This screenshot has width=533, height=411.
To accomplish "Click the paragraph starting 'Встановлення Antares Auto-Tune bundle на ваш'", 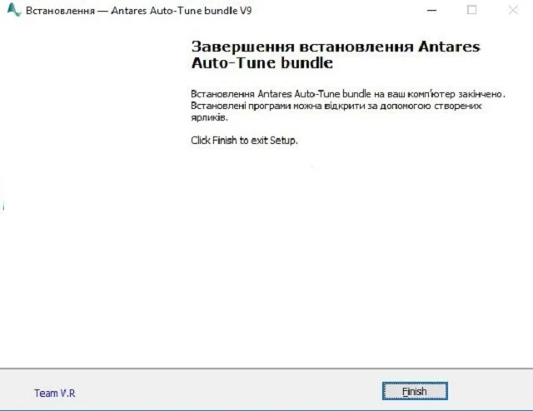I will [x=348, y=106].
